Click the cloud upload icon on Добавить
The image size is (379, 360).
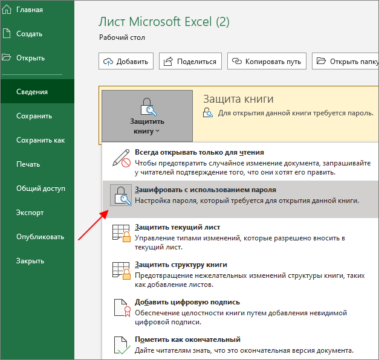click(108, 62)
